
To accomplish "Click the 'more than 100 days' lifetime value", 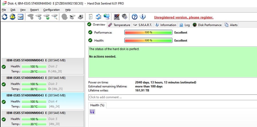I will pos(149,86).
